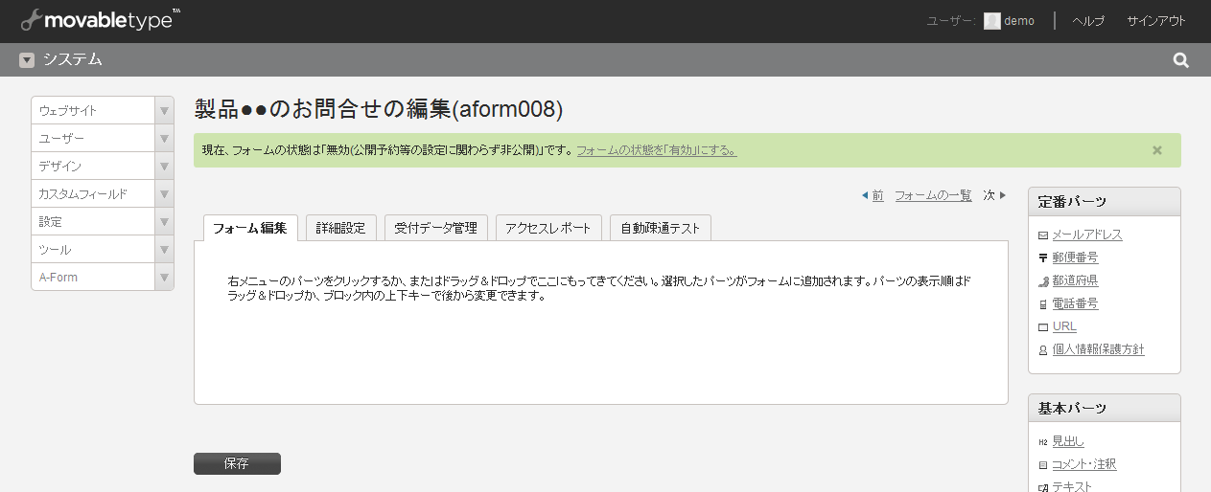Image resolution: width=1211 pixels, height=492 pixels.
Task: Click the person icon beside 個人情報保護方針
Action: click(x=1043, y=350)
